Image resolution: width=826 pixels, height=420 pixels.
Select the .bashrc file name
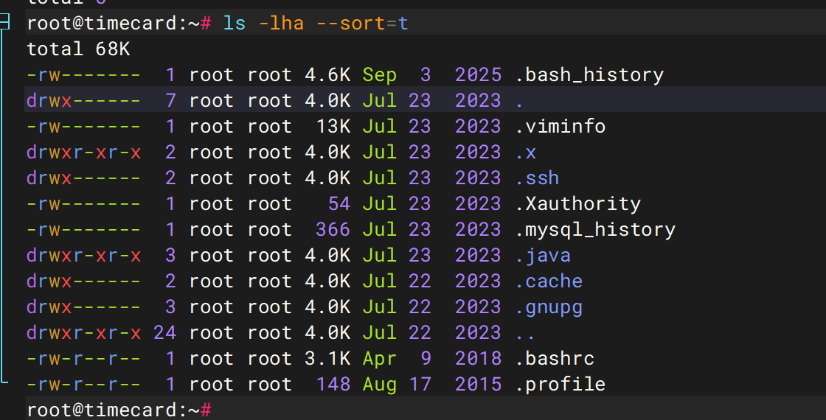pyautogui.click(x=554, y=358)
